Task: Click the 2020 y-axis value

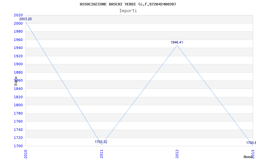Action: [x=18, y=15]
